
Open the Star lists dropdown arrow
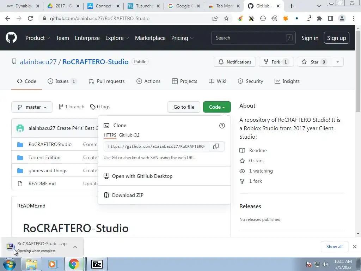(x=338, y=62)
